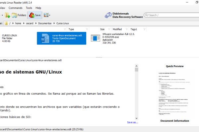Click preview scrollbar down arrow
Screen dimensions: 199x132
(x=136, y=118)
